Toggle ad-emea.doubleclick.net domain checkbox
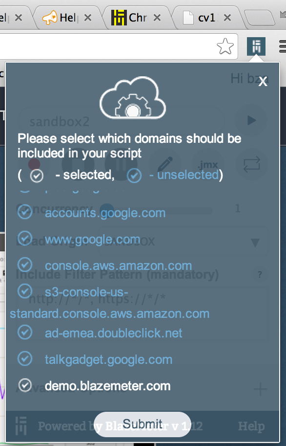The image size is (286, 446). click(x=25, y=332)
